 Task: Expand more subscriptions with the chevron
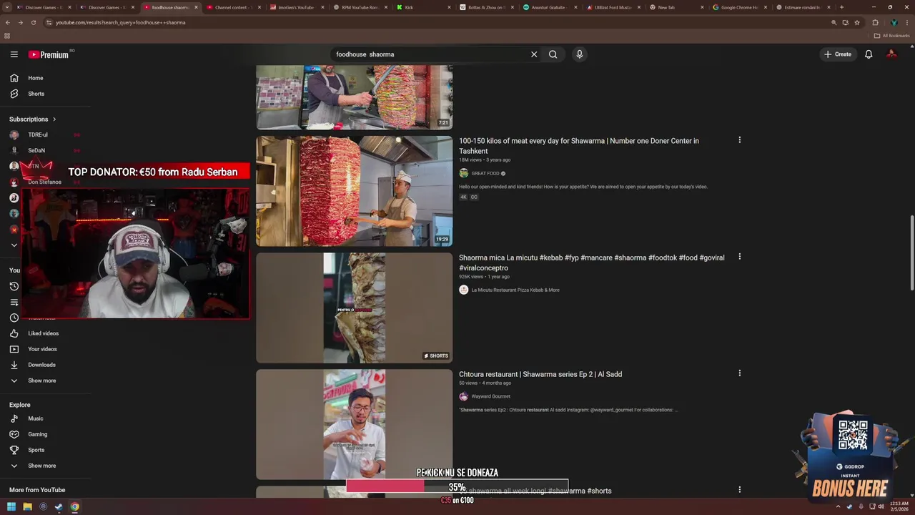tap(14, 245)
